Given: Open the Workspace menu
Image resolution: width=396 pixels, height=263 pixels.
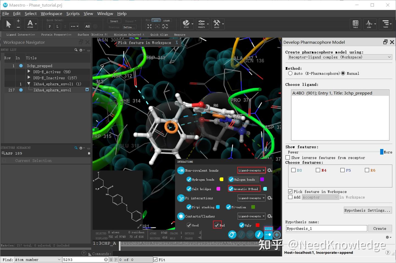Looking at the screenshot, I should coord(51,13).
